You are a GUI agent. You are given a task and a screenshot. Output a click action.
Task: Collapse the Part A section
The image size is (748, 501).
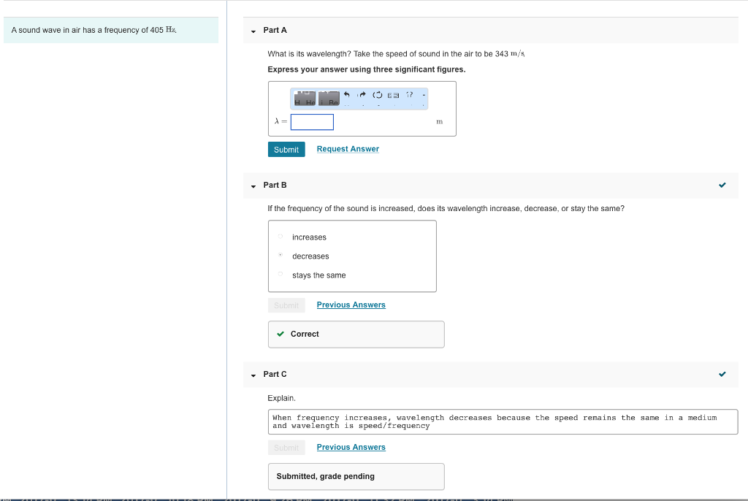(252, 30)
